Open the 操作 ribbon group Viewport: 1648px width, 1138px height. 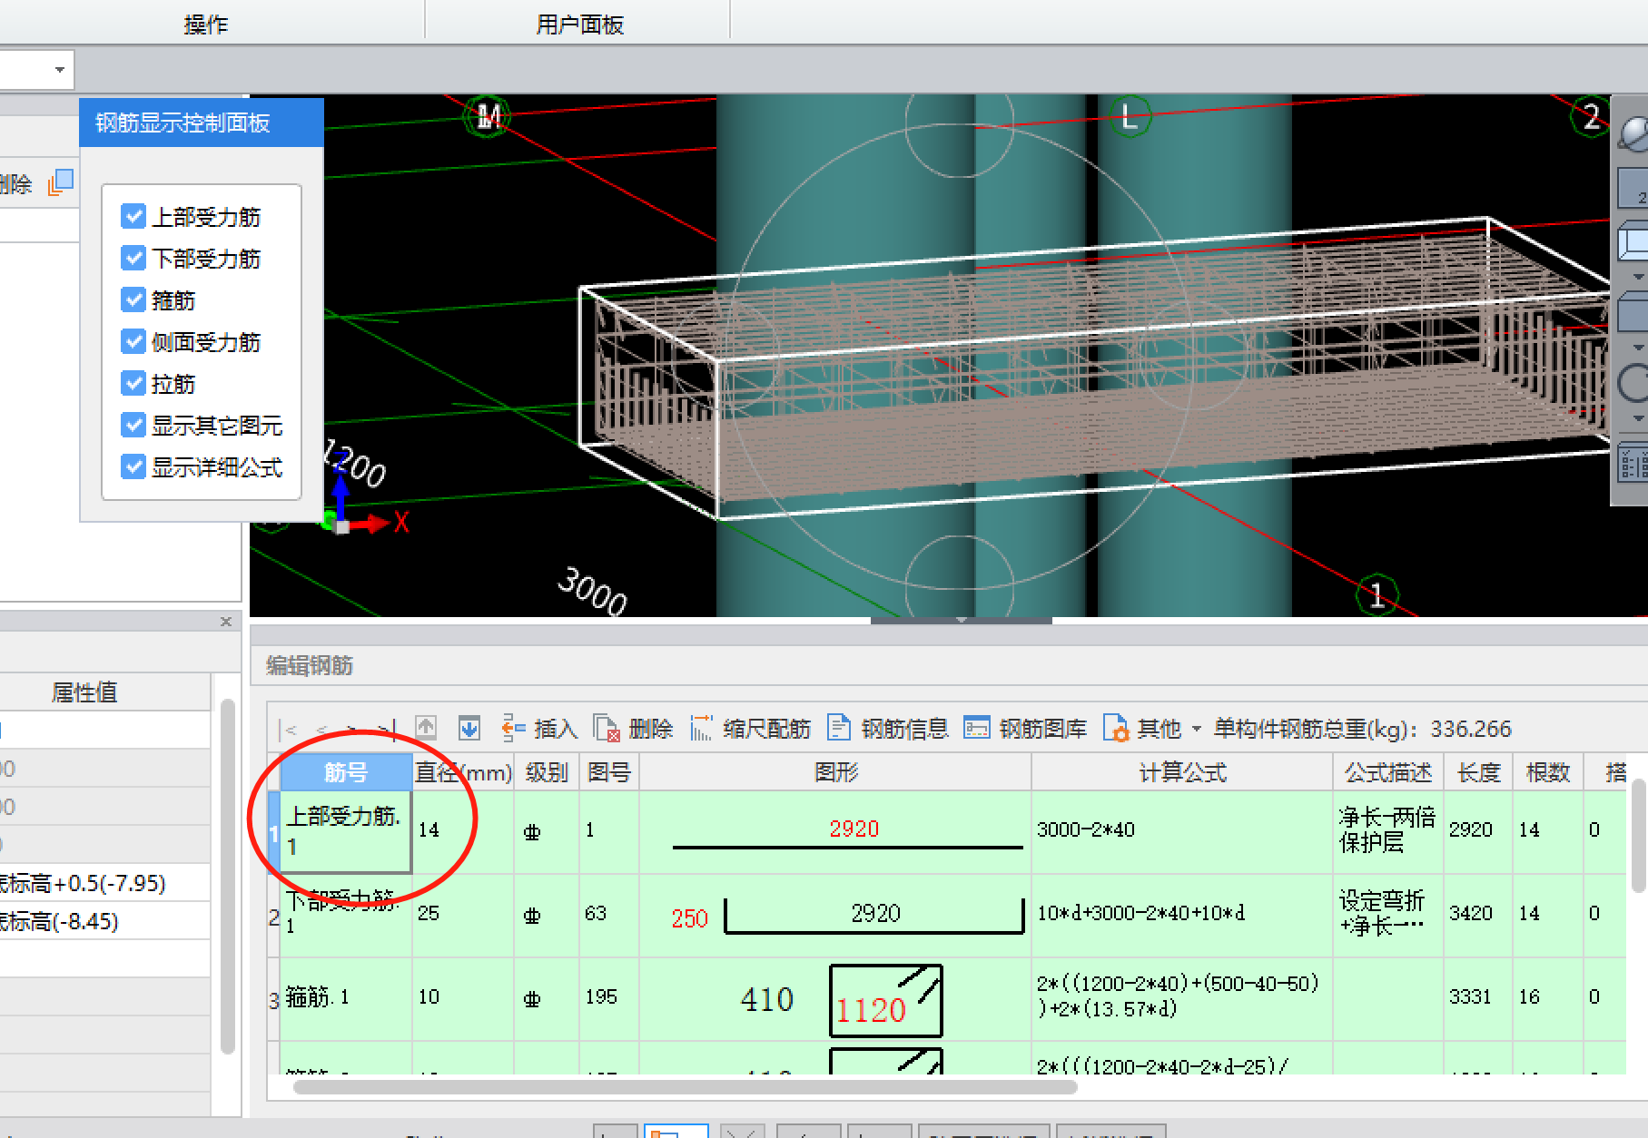(206, 25)
